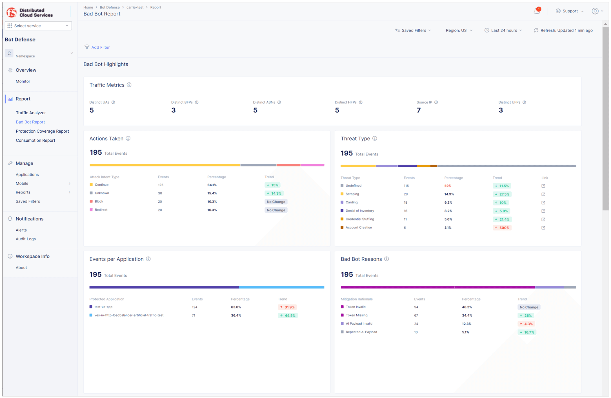
Task: Click the refresh icon beside Updated text
Action: coord(536,30)
